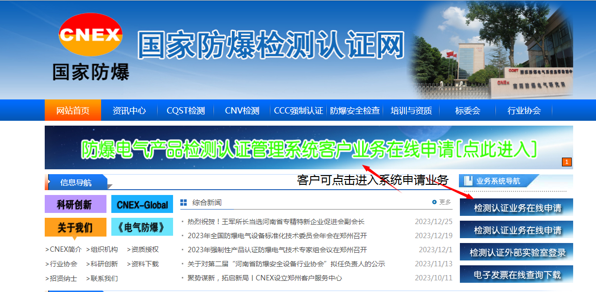This screenshot has height=292, width=596.
Task: Open the >资质授权 link
Action: pos(143,250)
